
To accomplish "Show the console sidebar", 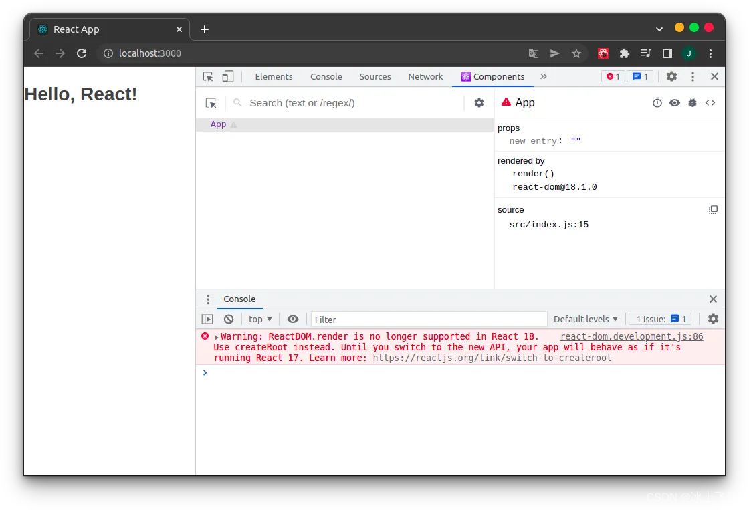I will click(x=207, y=319).
